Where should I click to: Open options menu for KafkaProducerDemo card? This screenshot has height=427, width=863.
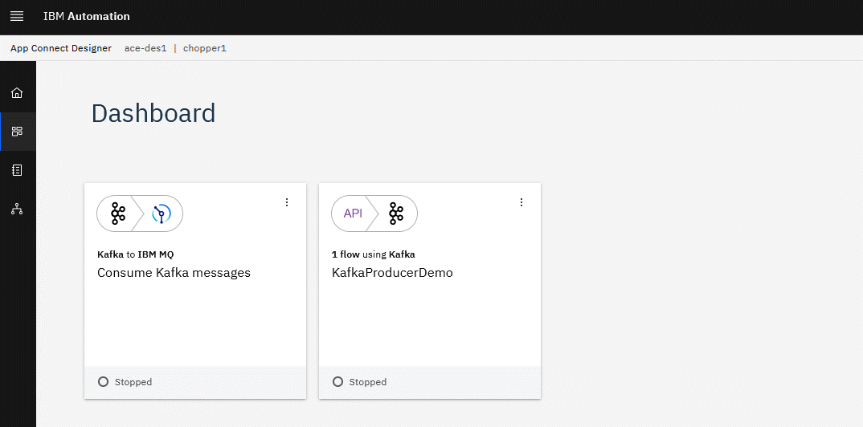point(521,202)
